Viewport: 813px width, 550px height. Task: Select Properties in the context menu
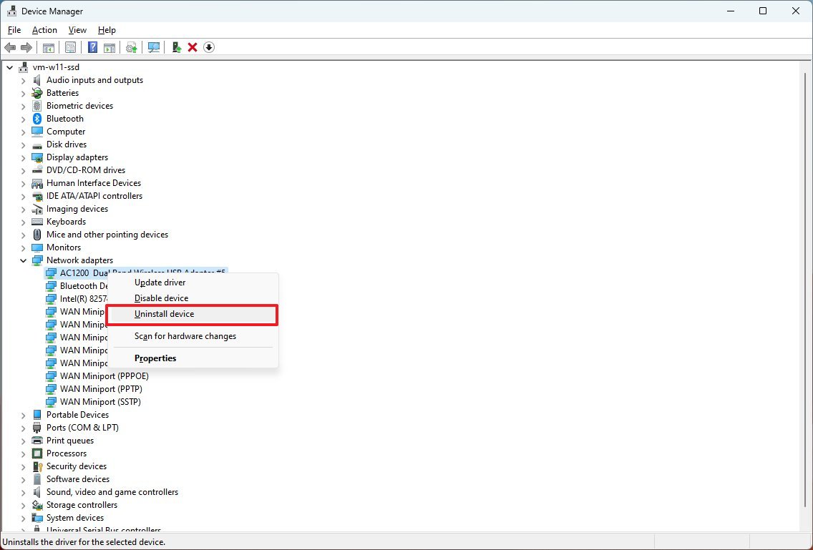155,358
